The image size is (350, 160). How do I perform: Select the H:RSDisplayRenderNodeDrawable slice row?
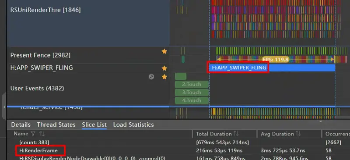(178, 157)
